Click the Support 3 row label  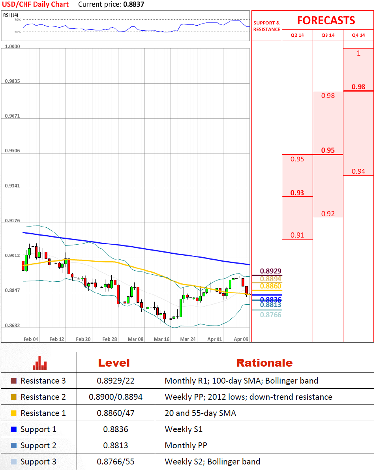pyautogui.click(x=38, y=462)
